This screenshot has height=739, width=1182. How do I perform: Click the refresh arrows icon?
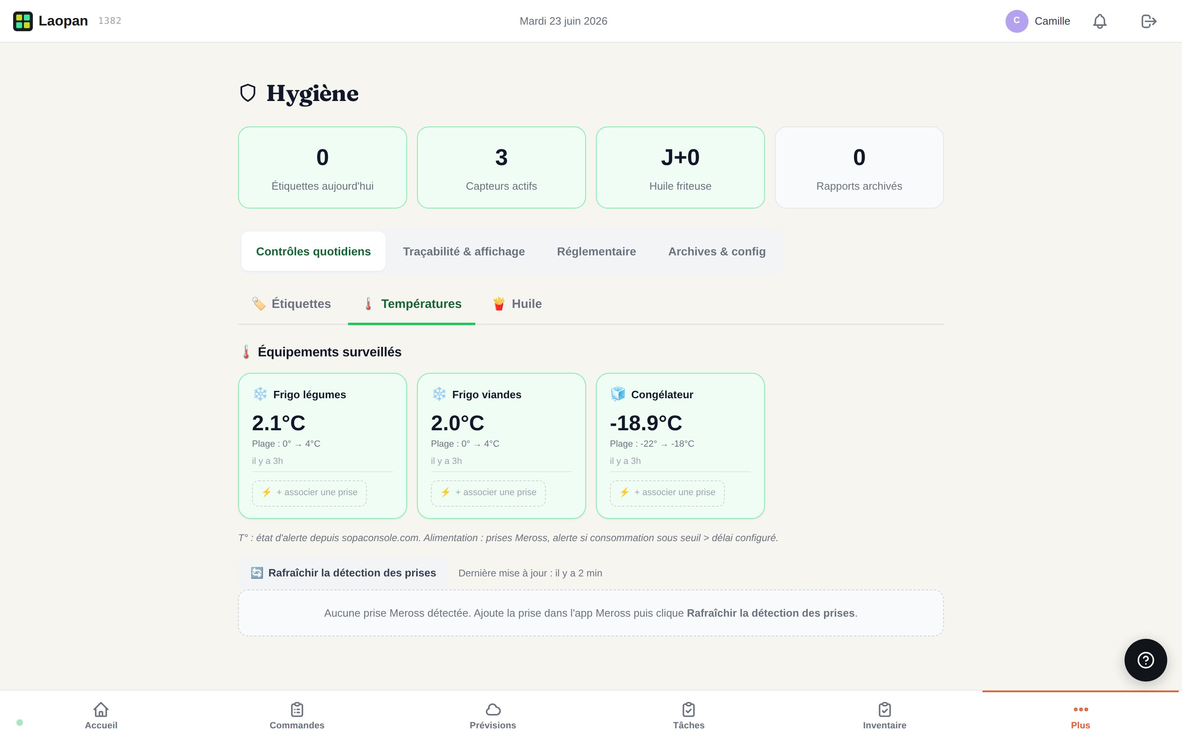pos(257,573)
